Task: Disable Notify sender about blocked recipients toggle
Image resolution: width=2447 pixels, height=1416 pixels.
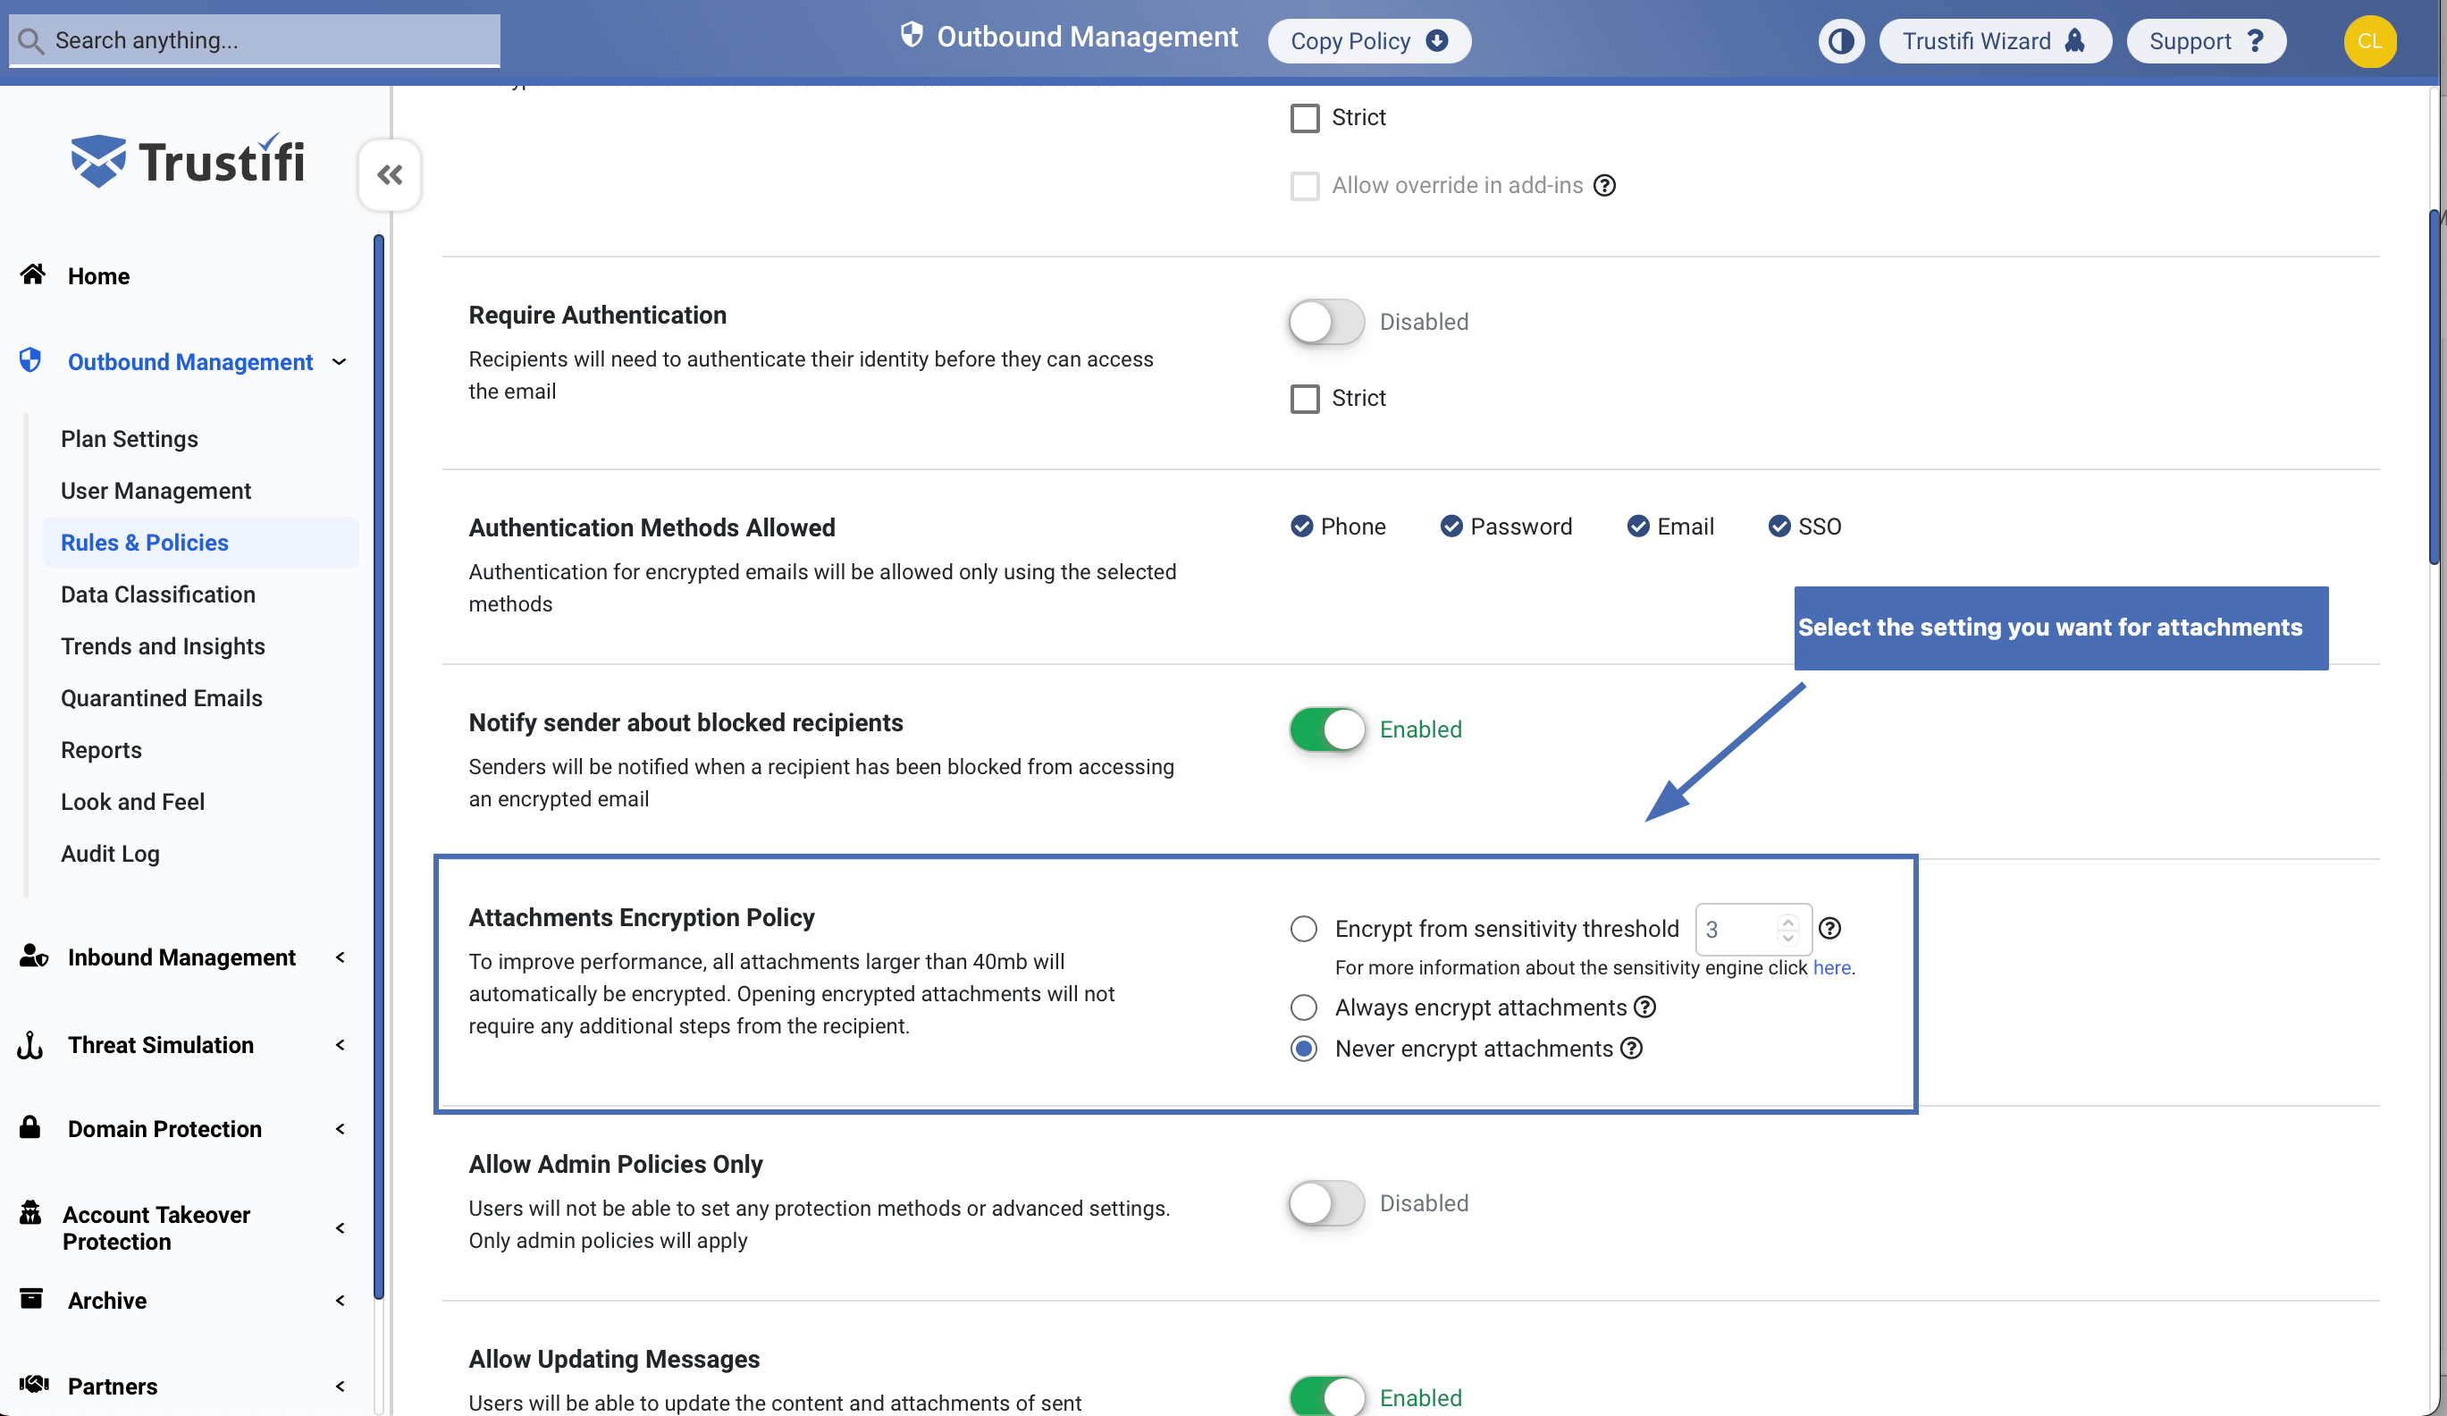Action: pos(1326,729)
